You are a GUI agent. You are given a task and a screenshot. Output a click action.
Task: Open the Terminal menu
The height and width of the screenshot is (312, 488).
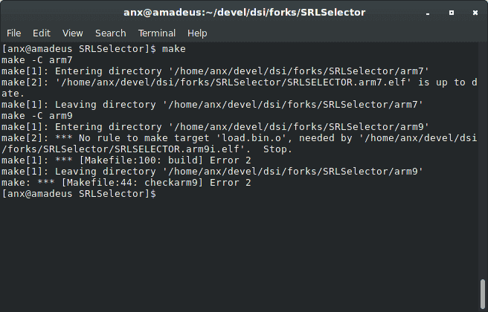(156, 33)
